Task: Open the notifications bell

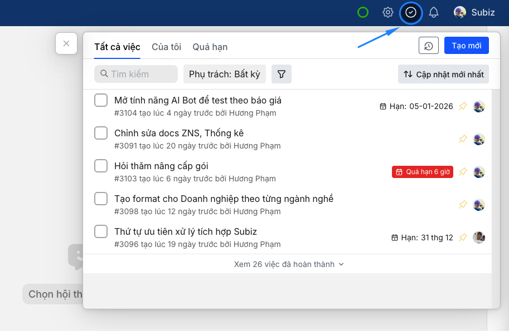Action: (x=434, y=12)
